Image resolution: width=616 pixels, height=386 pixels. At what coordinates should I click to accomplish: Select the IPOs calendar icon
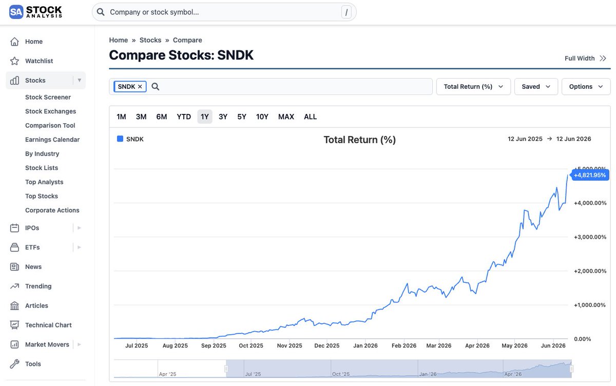pyautogui.click(x=15, y=228)
